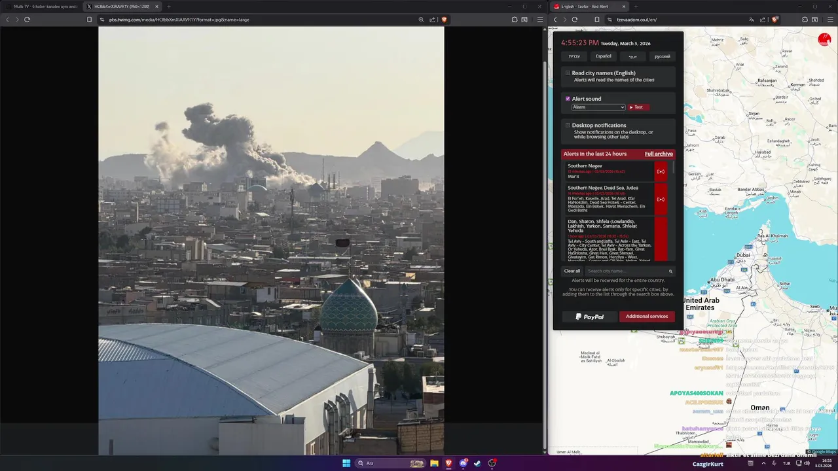Toggle sidebar in the left browser window
This screenshot has height=471, width=838.
coord(524,20)
